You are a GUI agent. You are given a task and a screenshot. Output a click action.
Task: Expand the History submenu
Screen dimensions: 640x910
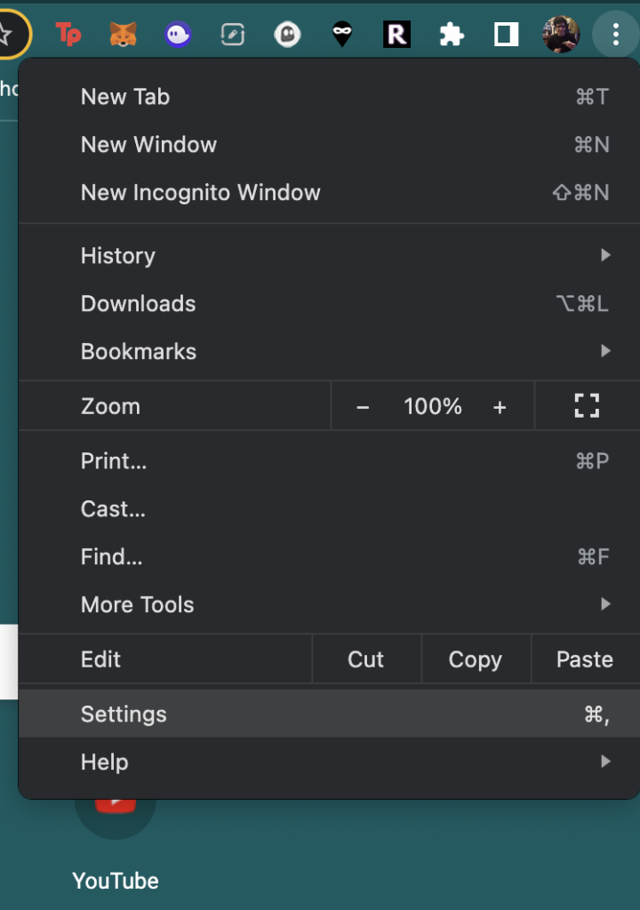coord(329,256)
